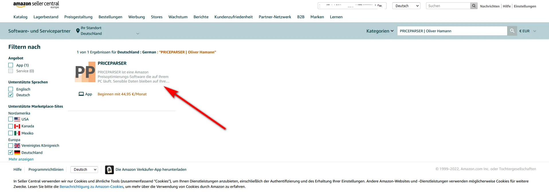Click the United Kingdom flag icon

(17, 146)
